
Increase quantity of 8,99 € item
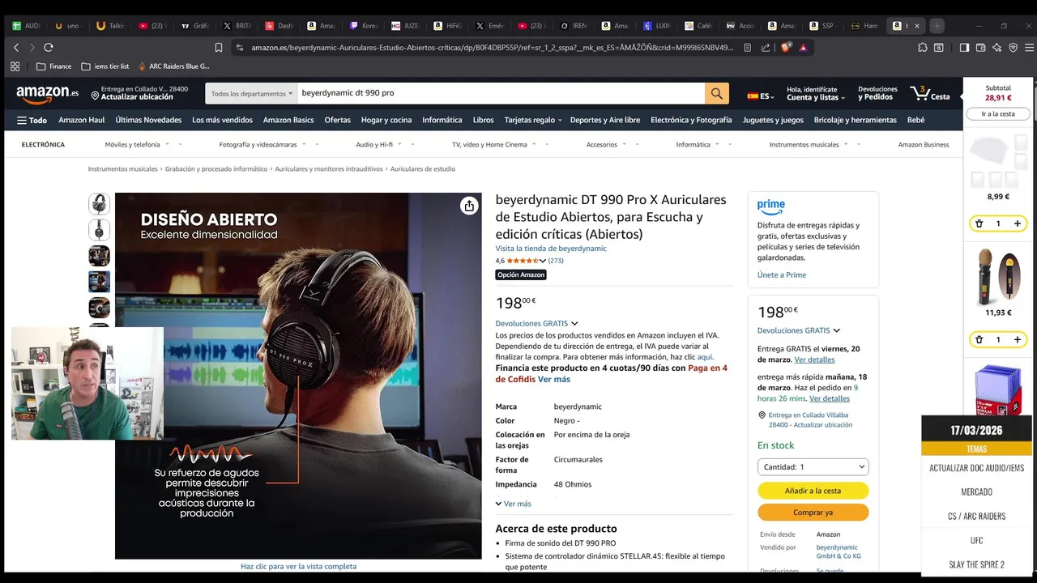(1018, 223)
